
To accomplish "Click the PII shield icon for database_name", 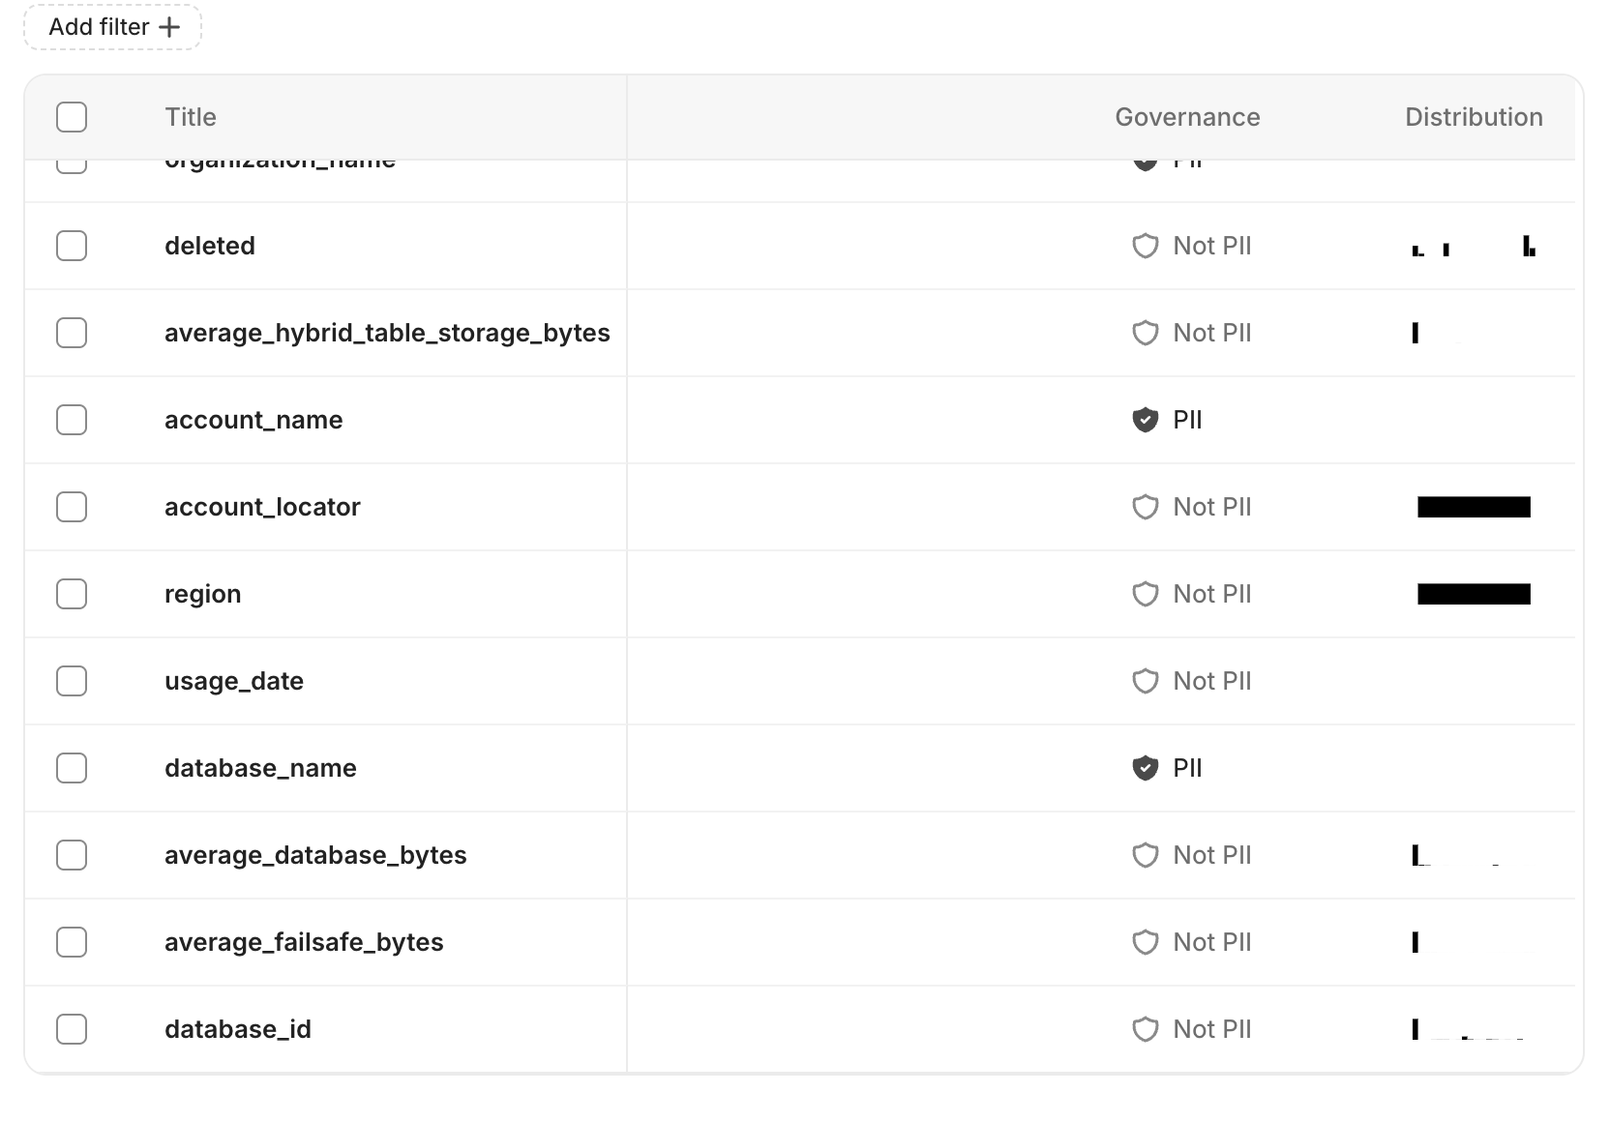I will click(1145, 768).
